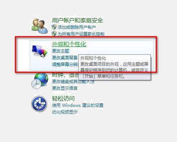Screen dimensions: 177x142
Task: Open the 更改显示语言 link
Action: (x=65, y=88)
